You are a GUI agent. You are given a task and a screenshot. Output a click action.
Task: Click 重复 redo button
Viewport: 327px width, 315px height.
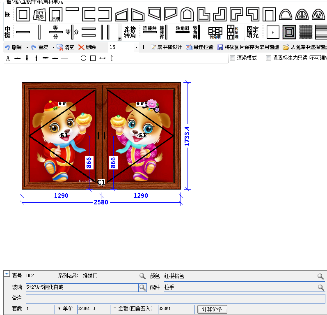pos(40,47)
